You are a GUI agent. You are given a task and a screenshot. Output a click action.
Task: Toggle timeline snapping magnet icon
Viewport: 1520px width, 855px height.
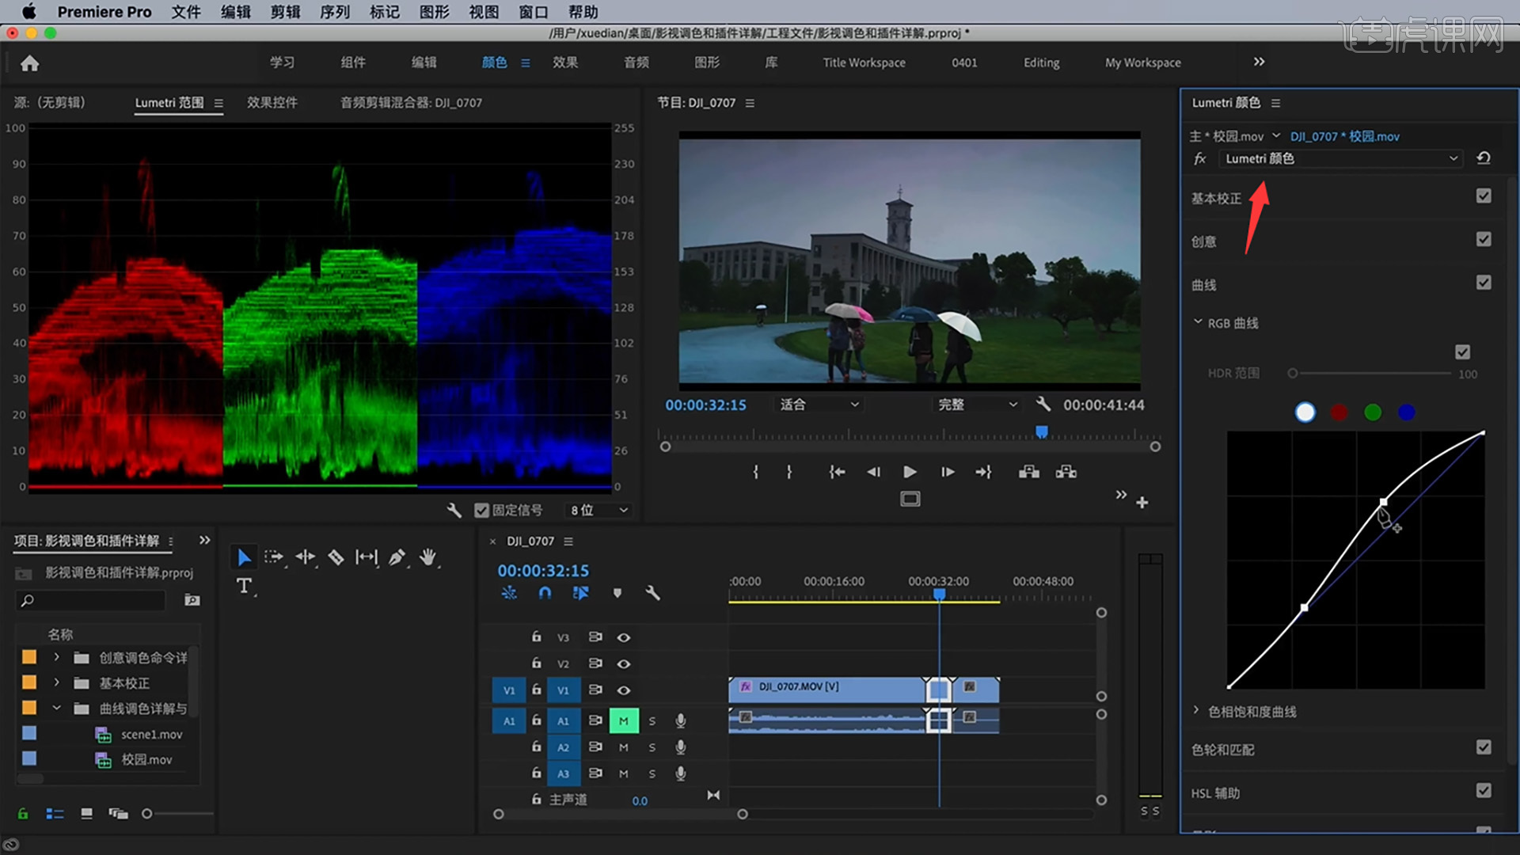click(x=545, y=593)
